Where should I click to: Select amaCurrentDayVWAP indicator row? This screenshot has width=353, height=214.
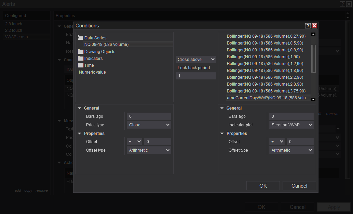[x=268, y=98]
